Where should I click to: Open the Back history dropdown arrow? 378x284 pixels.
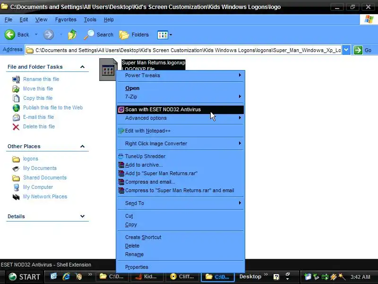tap(36, 35)
